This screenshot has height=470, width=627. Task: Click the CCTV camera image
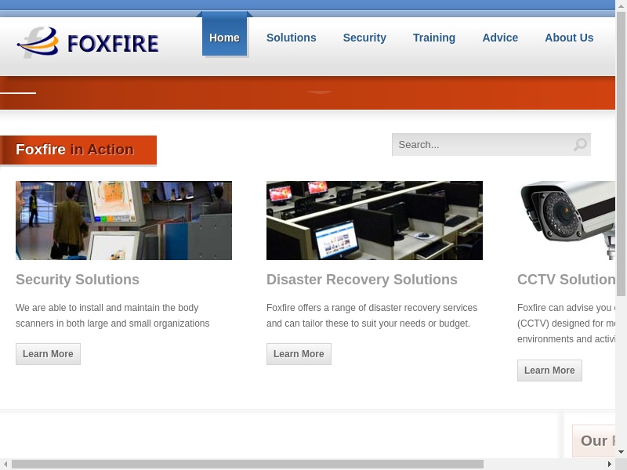[566, 220]
